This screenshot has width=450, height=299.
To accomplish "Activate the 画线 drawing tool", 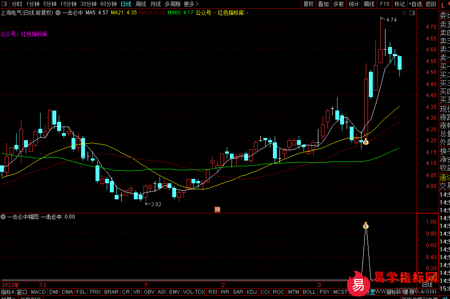I will (369, 4).
